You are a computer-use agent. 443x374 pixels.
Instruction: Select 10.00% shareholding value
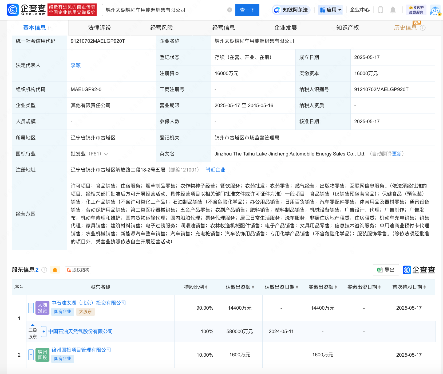(205, 355)
